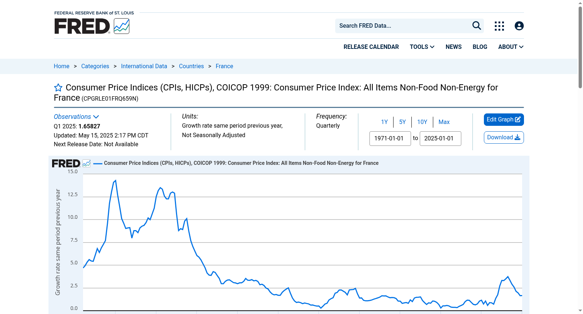The width and height of the screenshot is (583, 314).
Task: Click the blue line legend swatch
Action: pyautogui.click(x=98, y=164)
